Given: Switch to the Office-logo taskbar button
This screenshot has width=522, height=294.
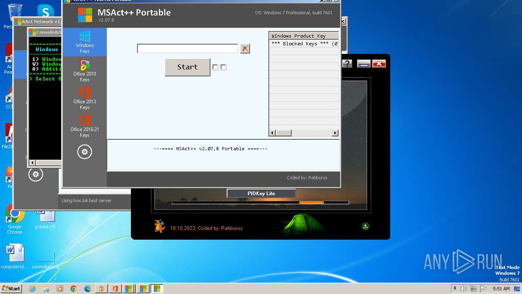Looking at the screenshot, I should tap(115, 289).
